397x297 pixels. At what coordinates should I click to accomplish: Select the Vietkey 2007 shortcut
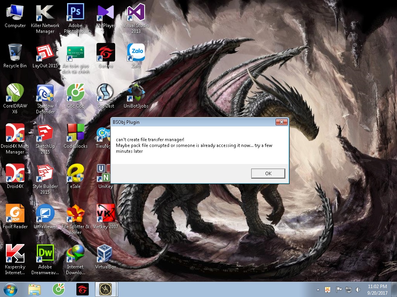pos(105,217)
